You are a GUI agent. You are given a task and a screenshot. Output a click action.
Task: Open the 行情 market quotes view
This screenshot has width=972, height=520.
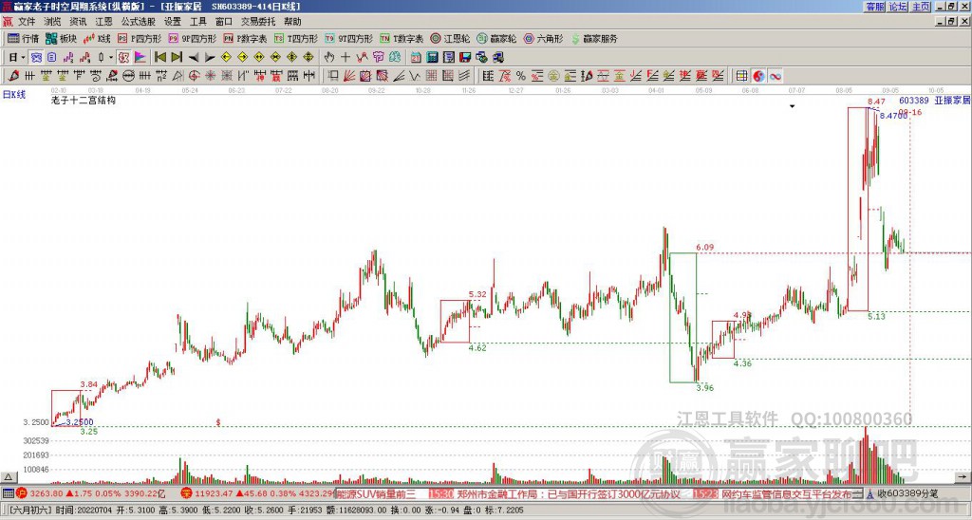24,38
